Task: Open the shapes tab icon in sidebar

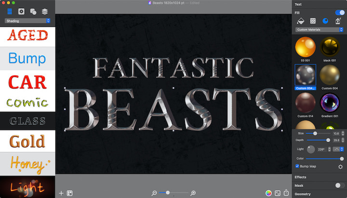Action: (33, 12)
